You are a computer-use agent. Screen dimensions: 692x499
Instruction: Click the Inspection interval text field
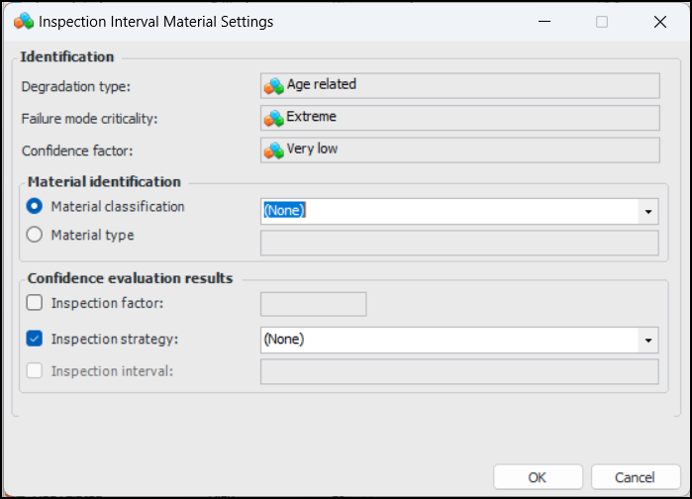tap(459, 372)
